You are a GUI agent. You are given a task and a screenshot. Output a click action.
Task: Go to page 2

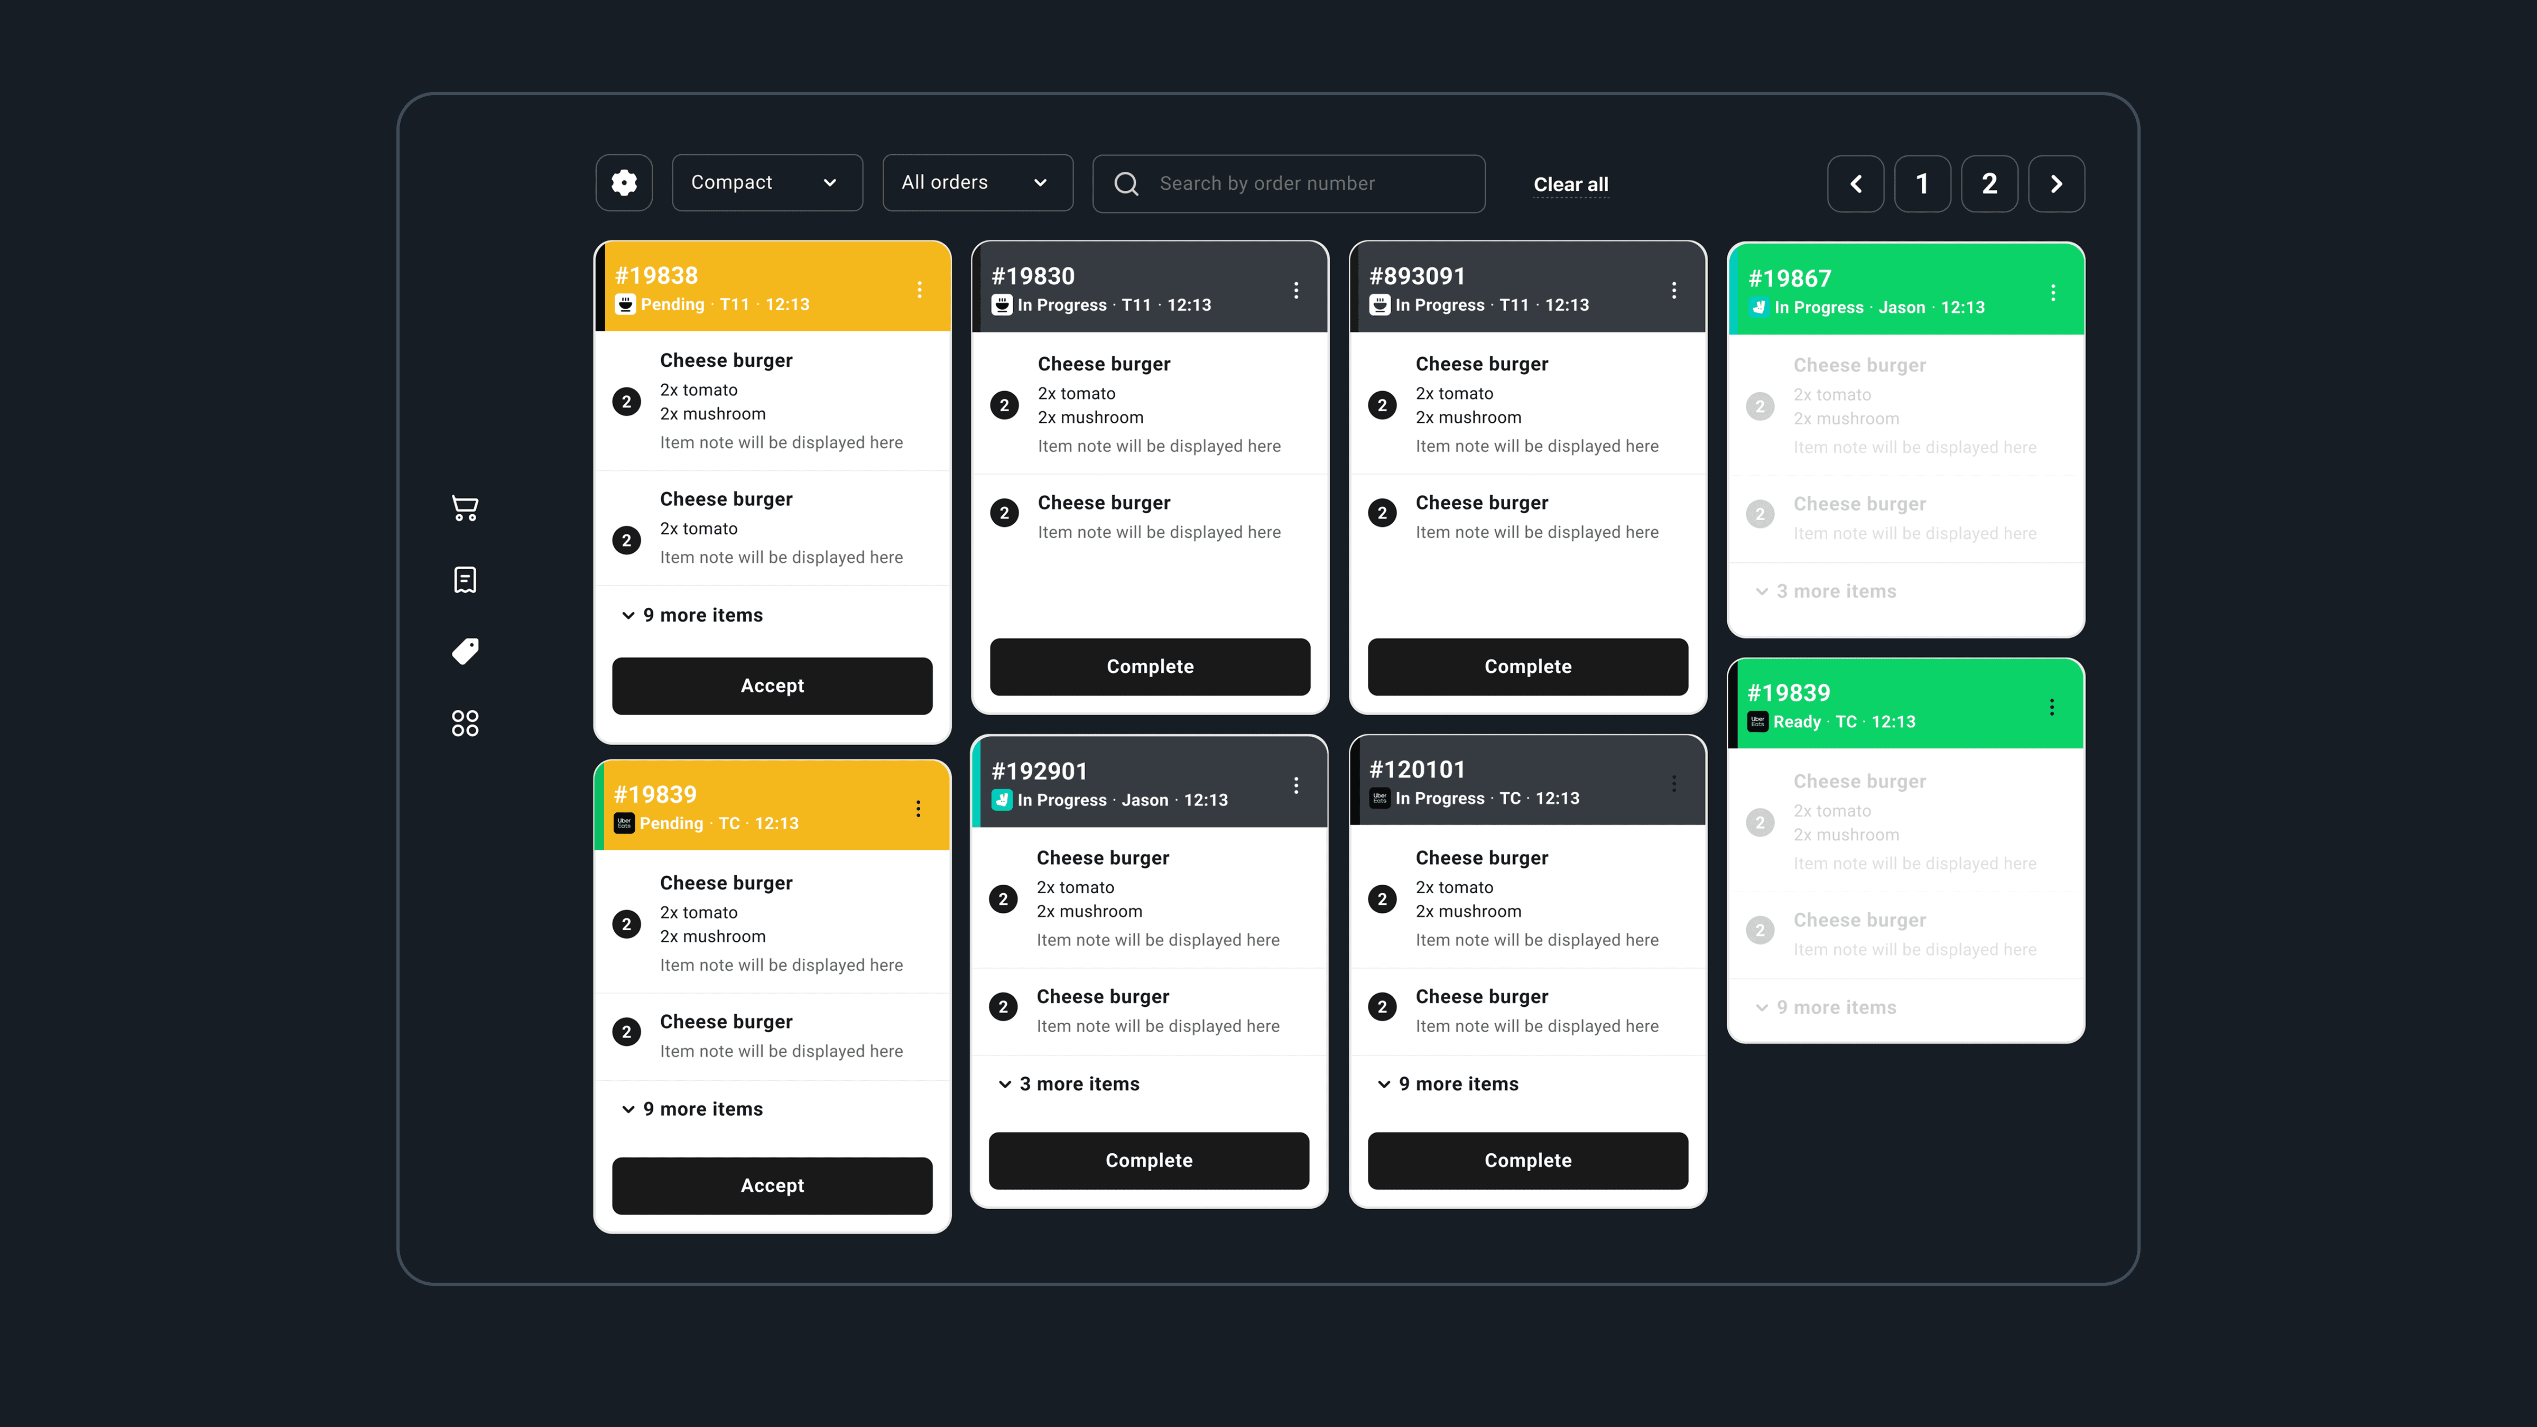[1988, 184]
